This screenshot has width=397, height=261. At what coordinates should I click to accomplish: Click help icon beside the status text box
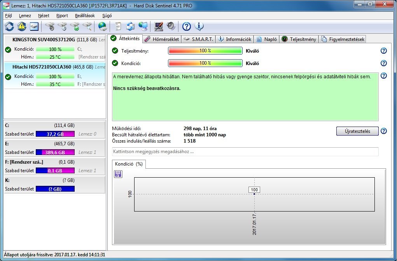(384, 76)
